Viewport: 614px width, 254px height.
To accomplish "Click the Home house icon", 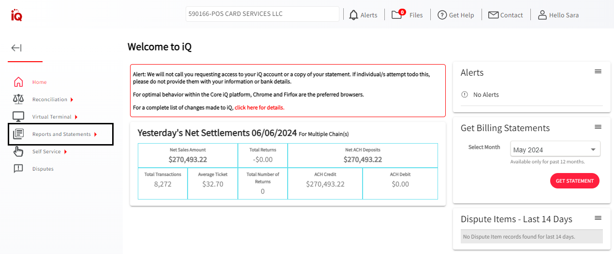I will [18, 82].
